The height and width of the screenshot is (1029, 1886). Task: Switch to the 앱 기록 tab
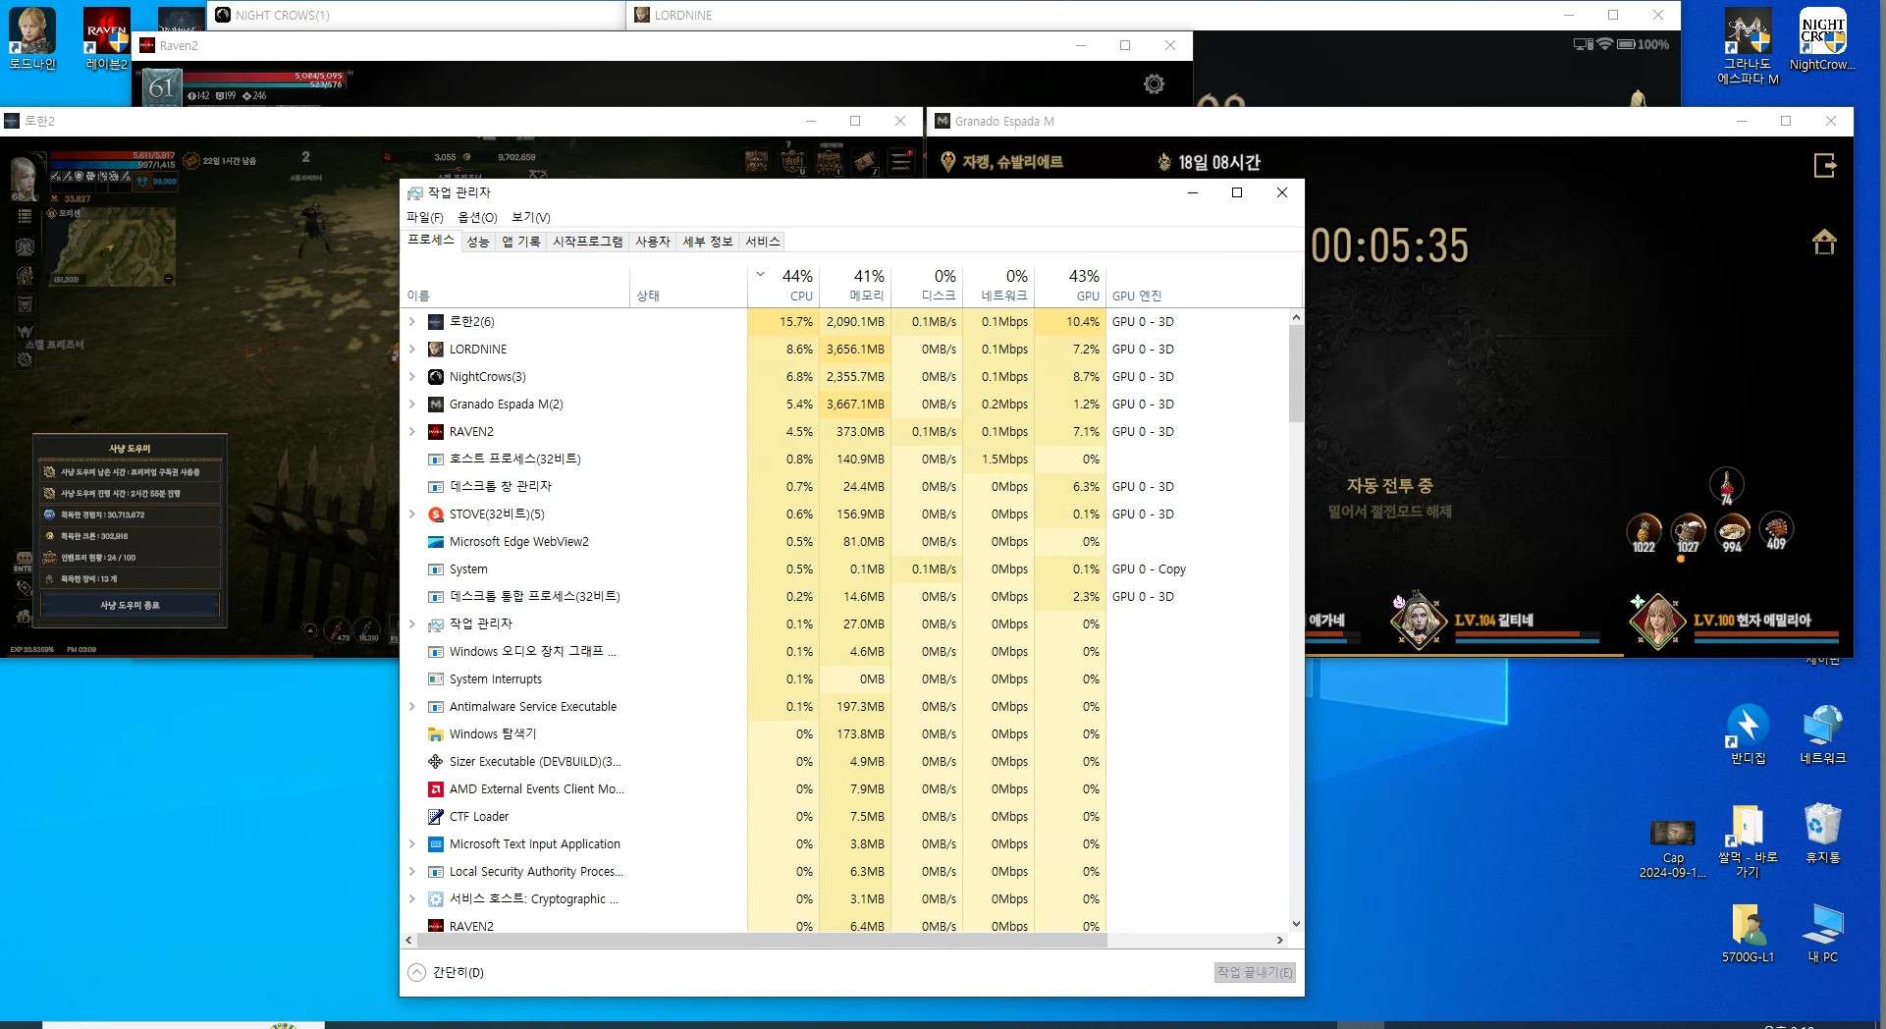[x=521, y=242]
